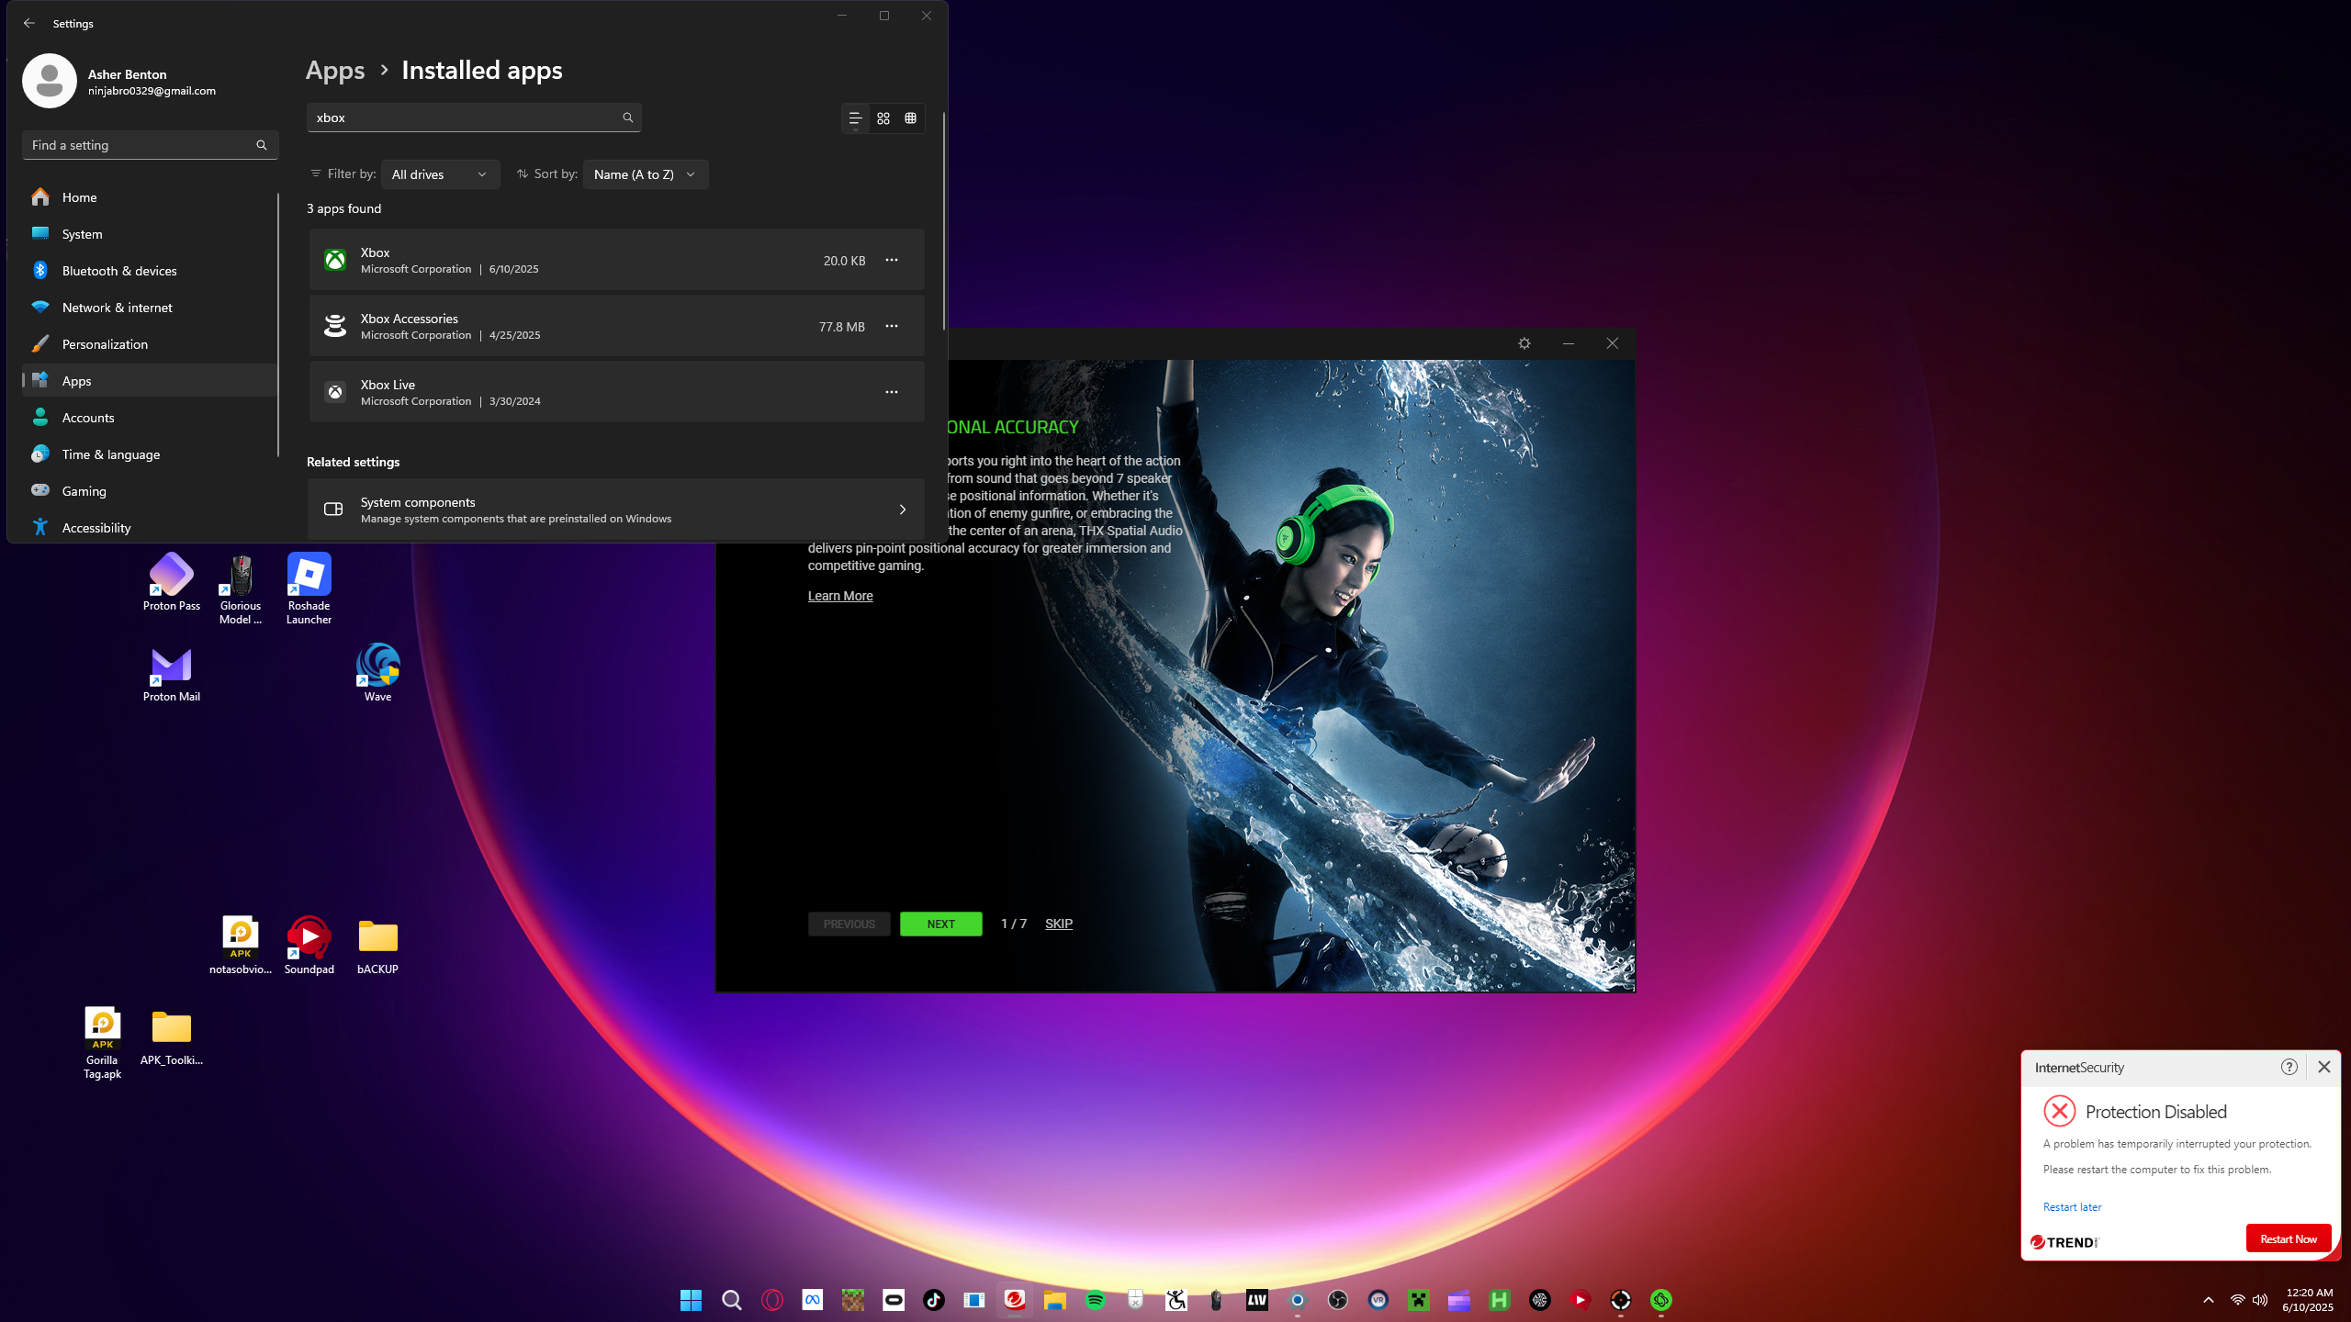Expand System components related setting
The width and height of the screenshot is (2351, 1322).
615,510
